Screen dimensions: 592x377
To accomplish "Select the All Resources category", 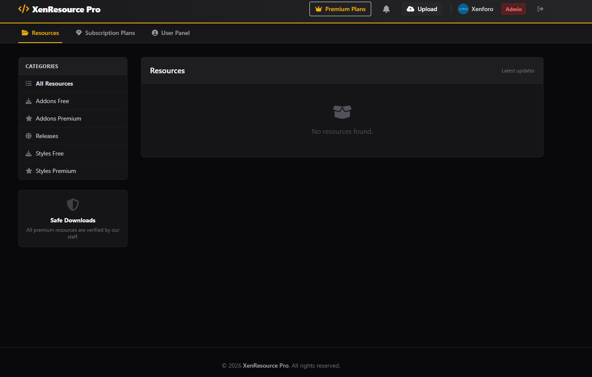I will point(73,83).
